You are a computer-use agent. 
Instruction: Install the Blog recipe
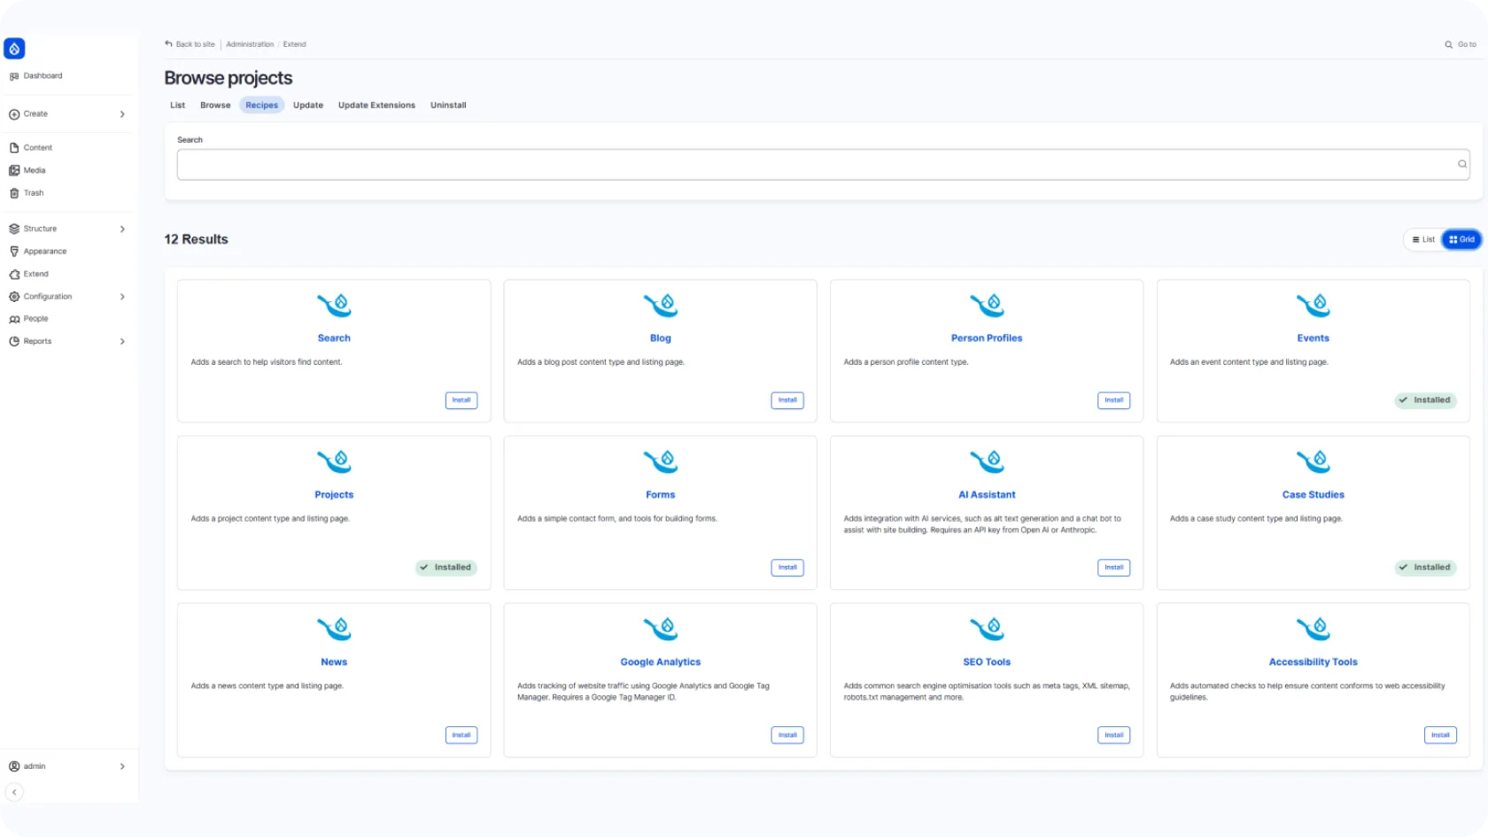pos(787,400)
